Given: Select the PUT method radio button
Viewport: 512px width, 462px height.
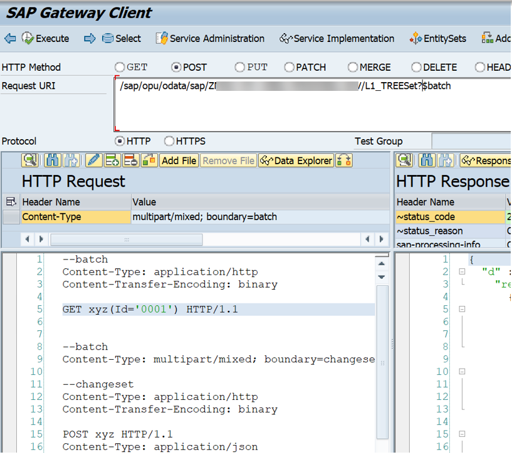Looking at the screenshot, I should [x=239, y=67].
